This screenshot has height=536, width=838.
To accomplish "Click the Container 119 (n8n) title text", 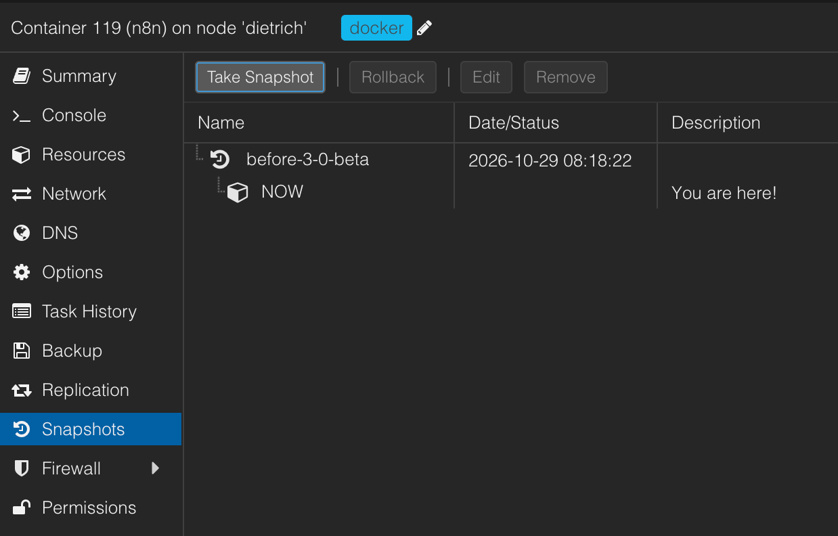I will click(159, 28).
